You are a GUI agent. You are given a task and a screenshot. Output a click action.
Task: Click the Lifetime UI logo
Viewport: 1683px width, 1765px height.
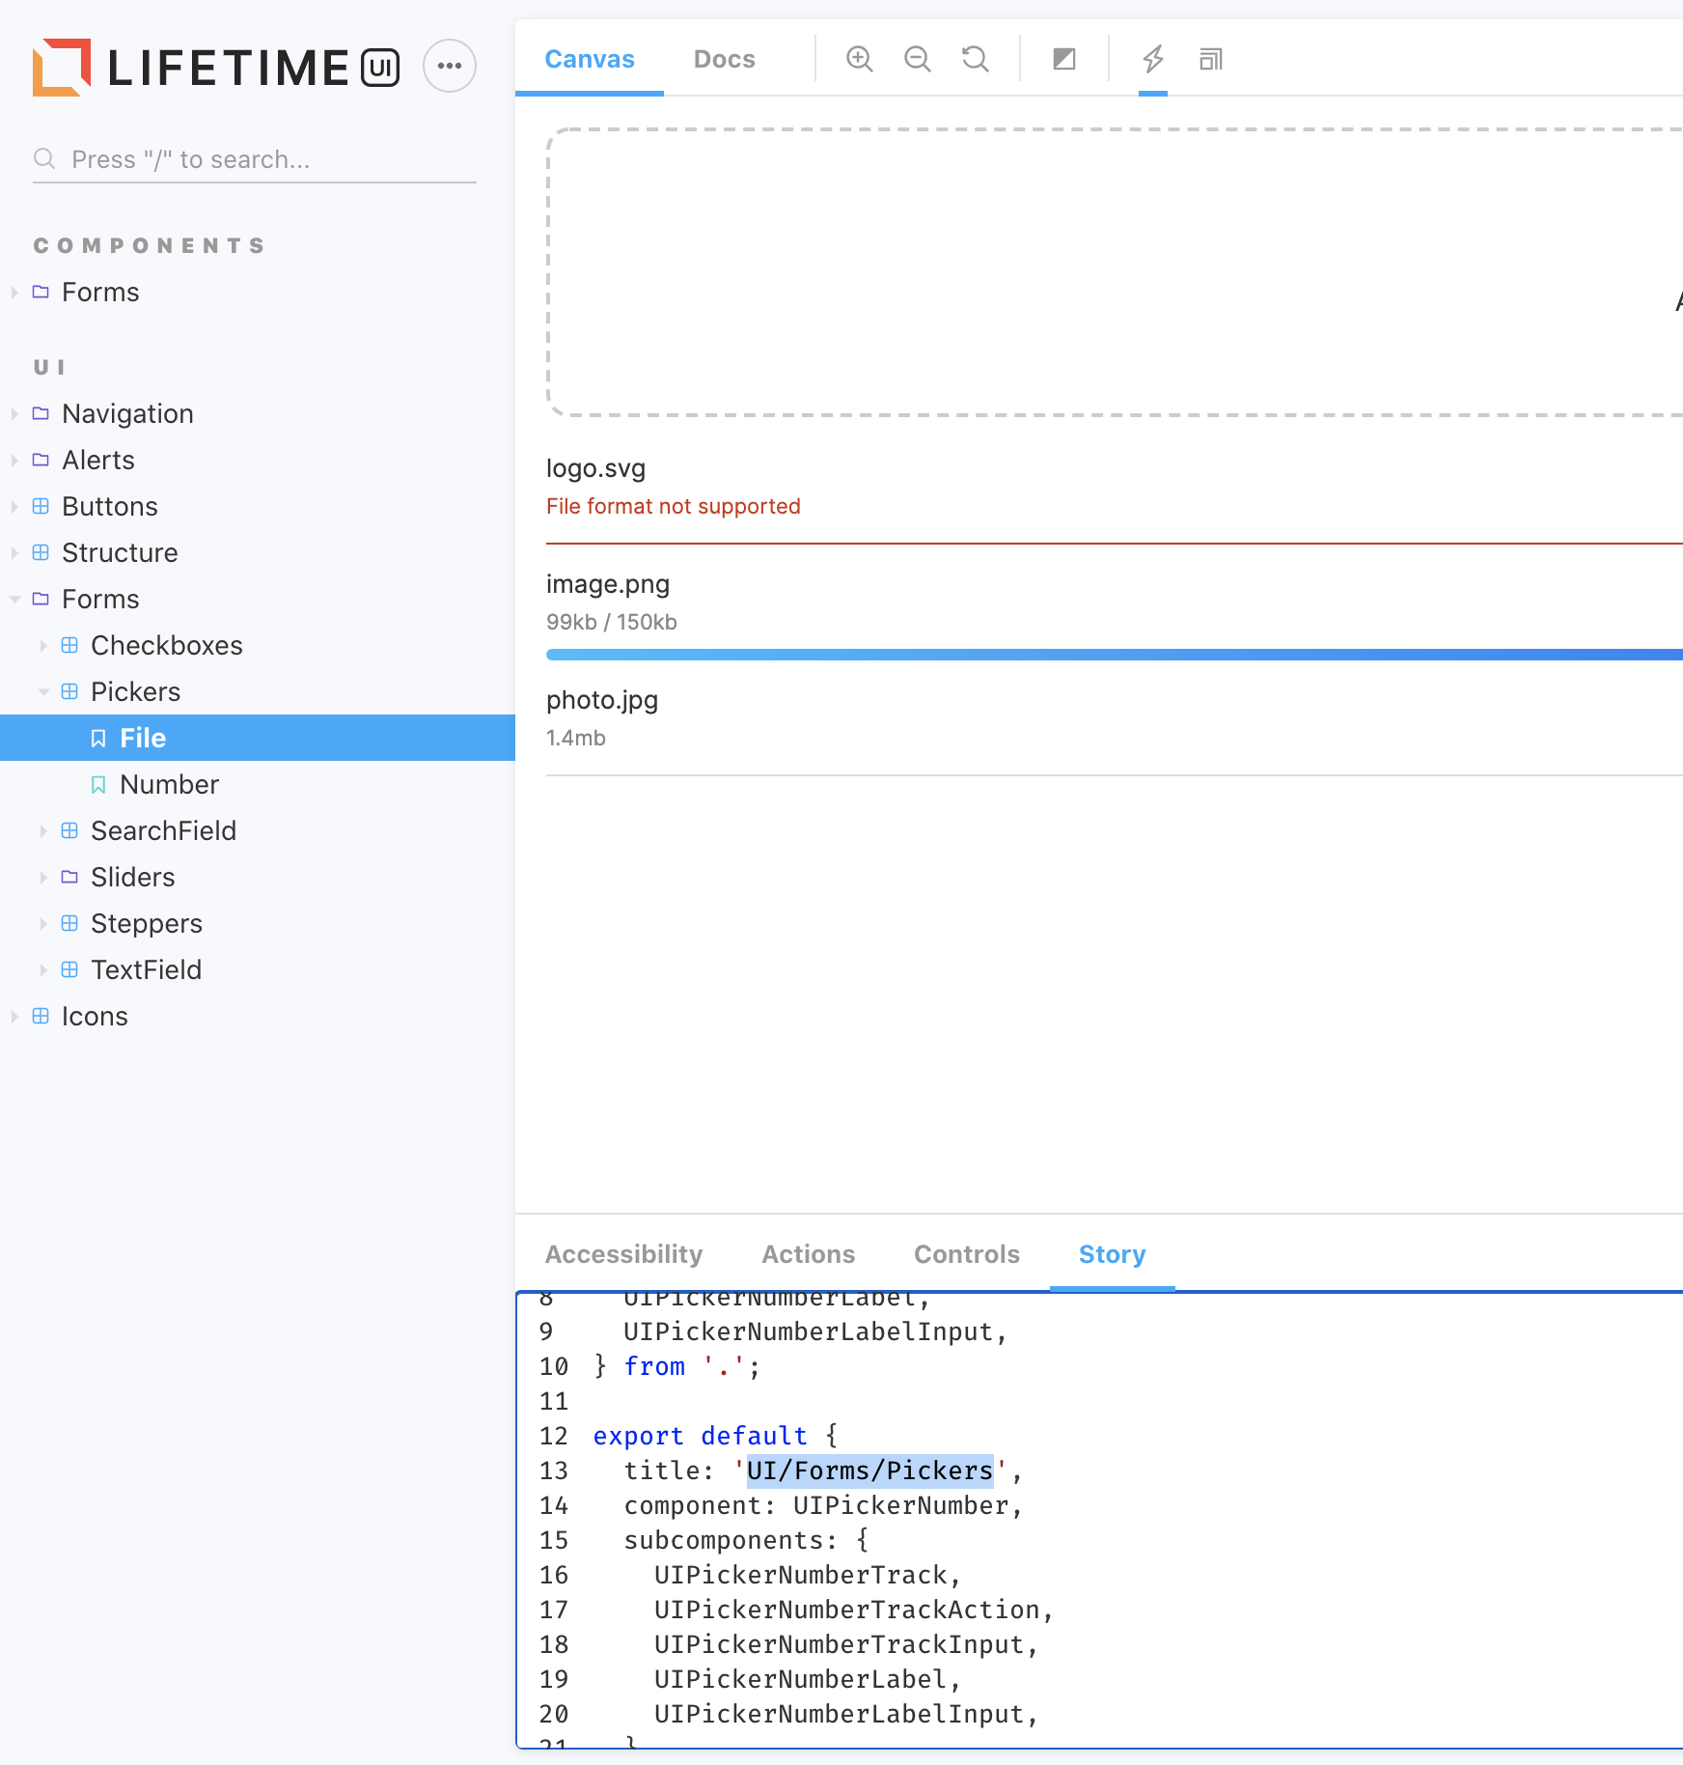216,67
